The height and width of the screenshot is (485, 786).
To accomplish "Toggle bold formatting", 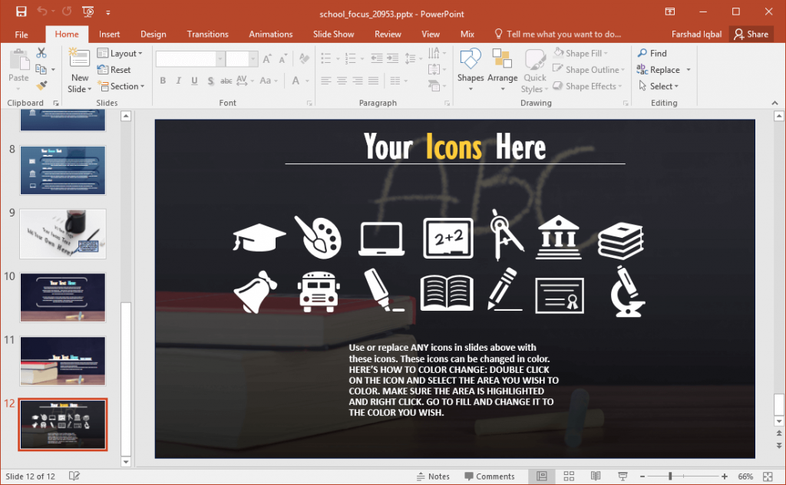I will tap(162, 80).
